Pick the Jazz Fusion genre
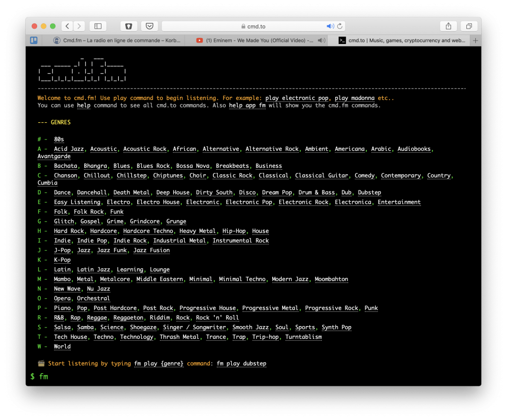This screenshot has width=507, height=420. pyautogui.click(x=152, y=250)
